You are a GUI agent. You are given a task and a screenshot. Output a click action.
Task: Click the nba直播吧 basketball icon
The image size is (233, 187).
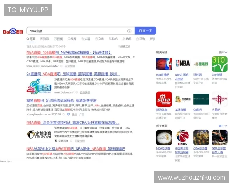click(164, 64)
